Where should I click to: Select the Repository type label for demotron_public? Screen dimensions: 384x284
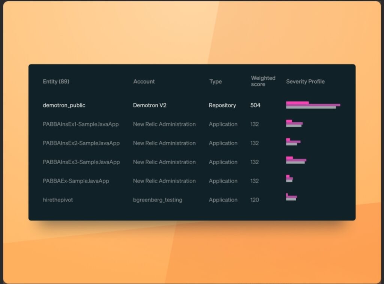(x=223, y=106)
